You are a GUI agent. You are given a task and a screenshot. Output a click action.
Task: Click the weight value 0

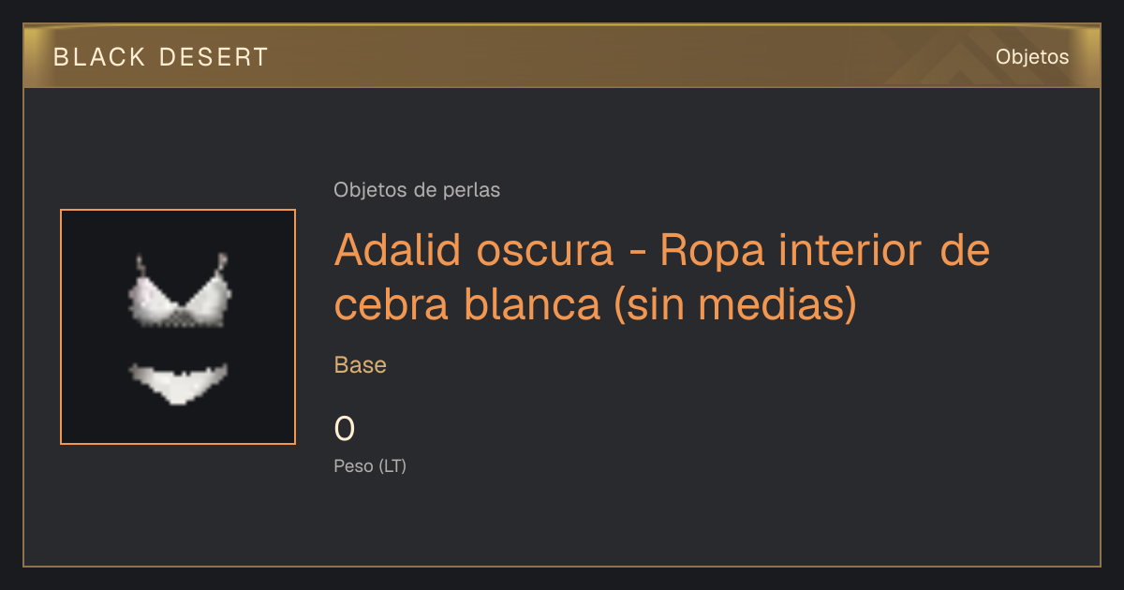tap(345, 429)
